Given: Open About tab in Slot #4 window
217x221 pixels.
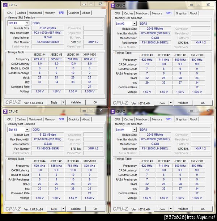Looking at the screenshot, I should coord(193,119).
